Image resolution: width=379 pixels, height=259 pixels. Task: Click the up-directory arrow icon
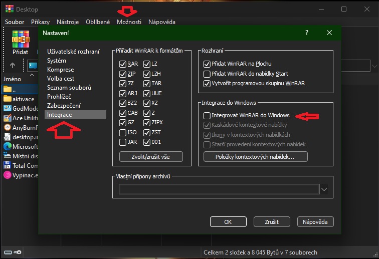(13, 65)
